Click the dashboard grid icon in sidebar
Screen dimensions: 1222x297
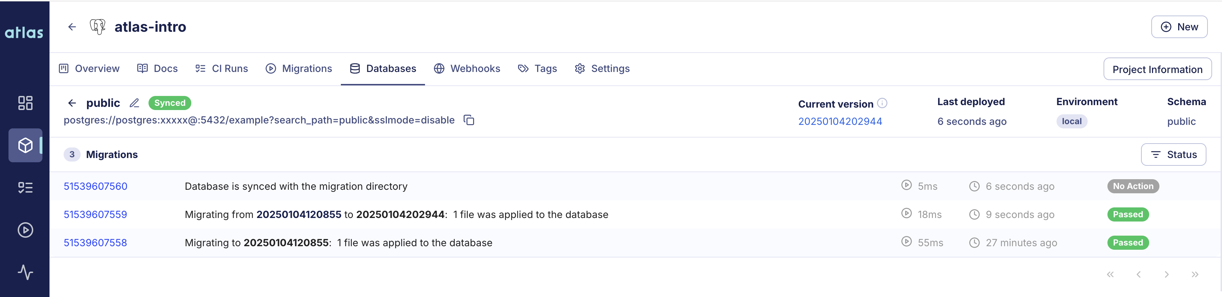coord(25,103)
